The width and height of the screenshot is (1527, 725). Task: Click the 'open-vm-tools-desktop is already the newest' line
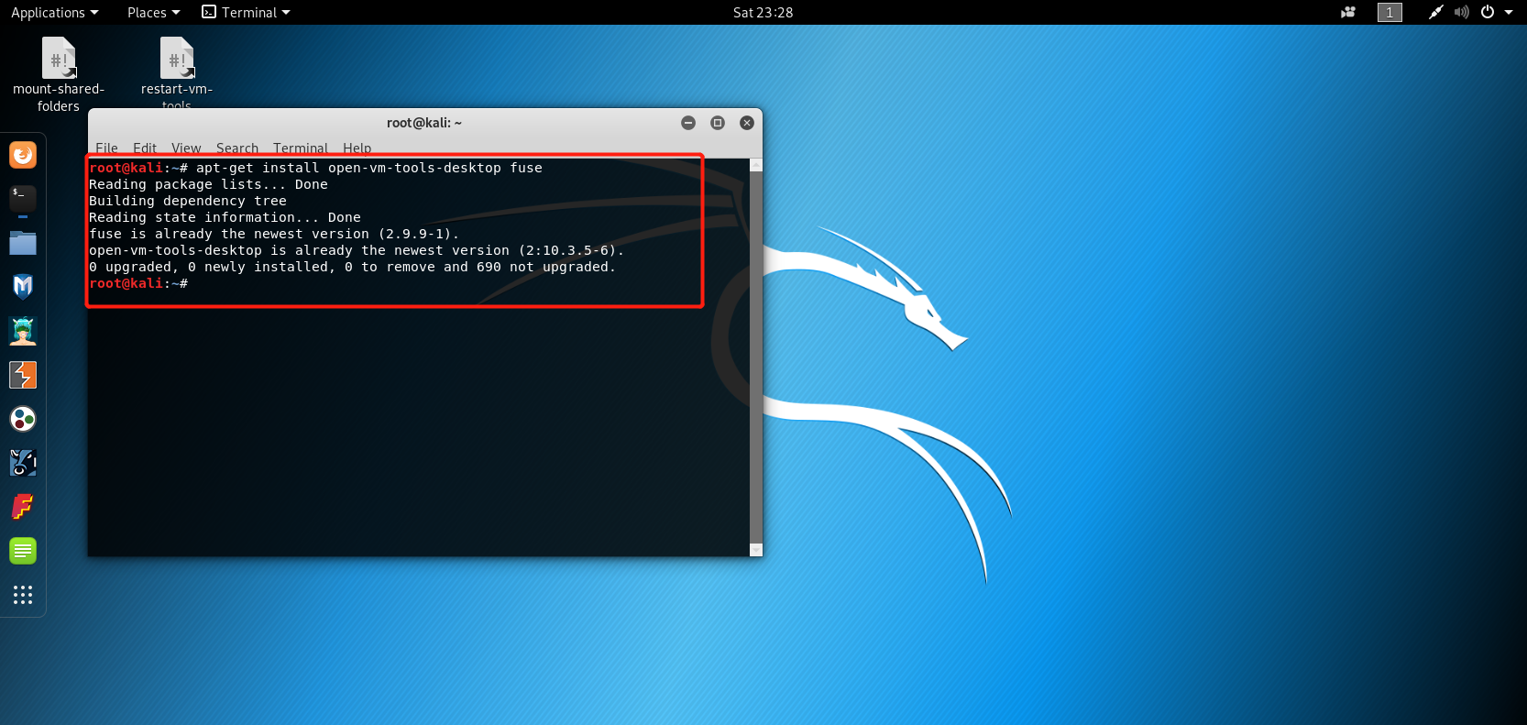click(x=357, y=250)
